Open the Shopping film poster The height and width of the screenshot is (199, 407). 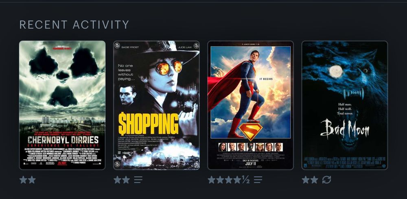coord(157,105)
